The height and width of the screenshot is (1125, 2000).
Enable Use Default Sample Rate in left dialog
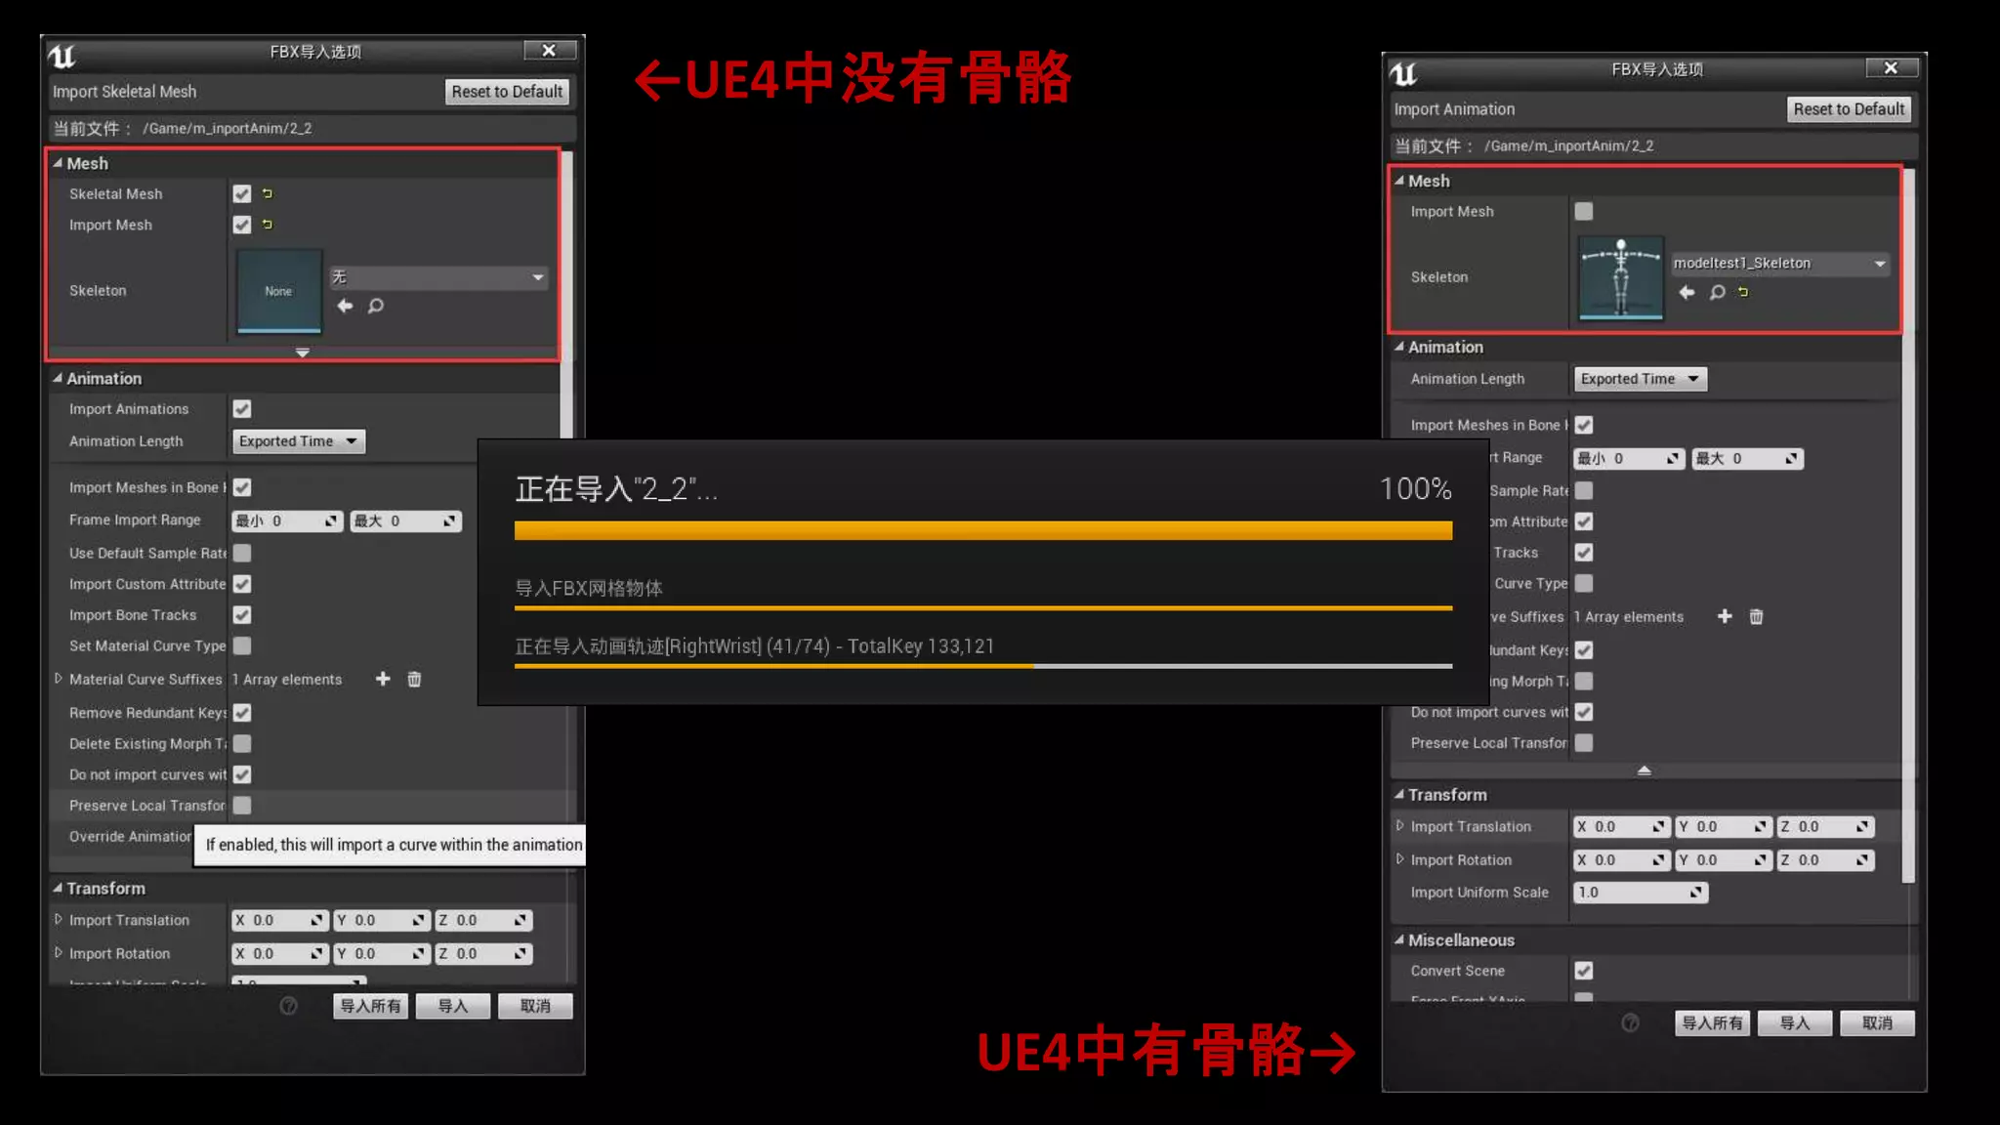pos(242,553)
